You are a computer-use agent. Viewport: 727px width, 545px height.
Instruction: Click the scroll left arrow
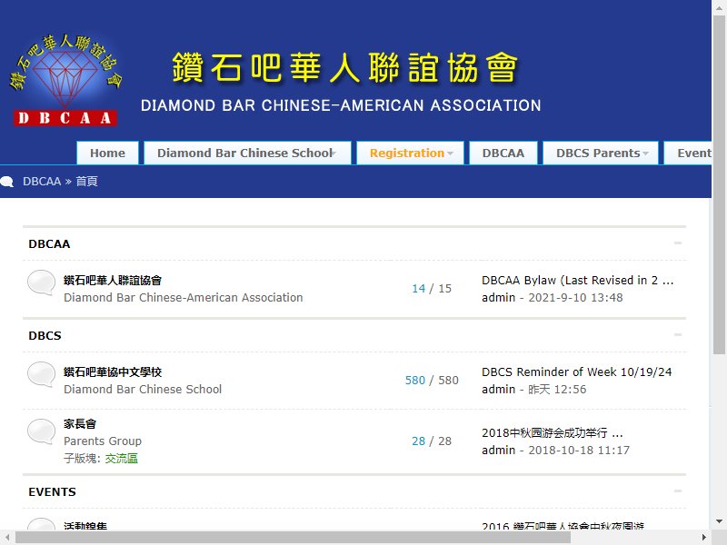pos(7,538)
